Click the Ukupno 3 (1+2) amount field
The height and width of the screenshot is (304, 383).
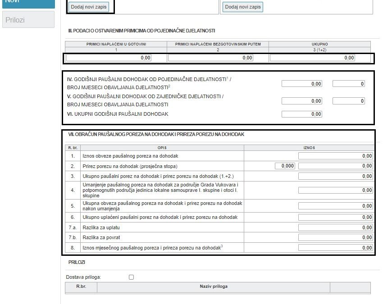312,58
